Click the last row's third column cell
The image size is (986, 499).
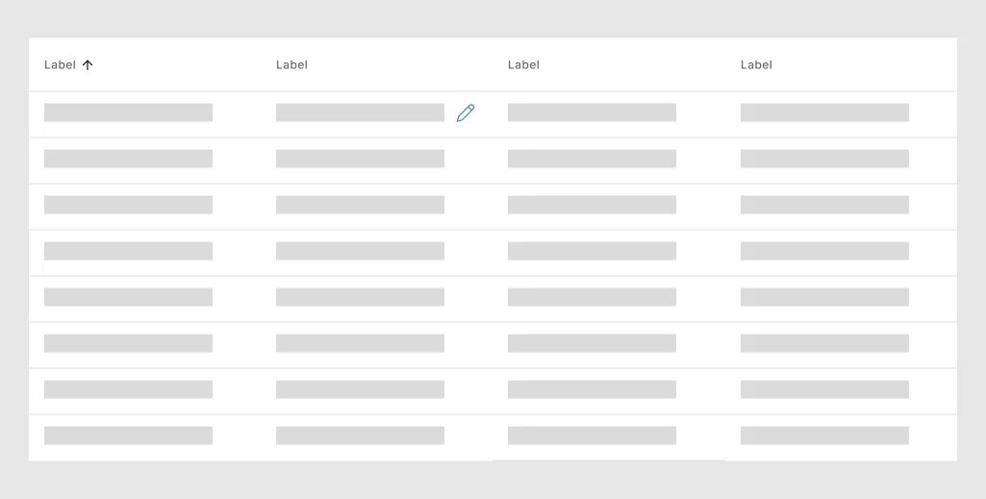coord(592,436)
